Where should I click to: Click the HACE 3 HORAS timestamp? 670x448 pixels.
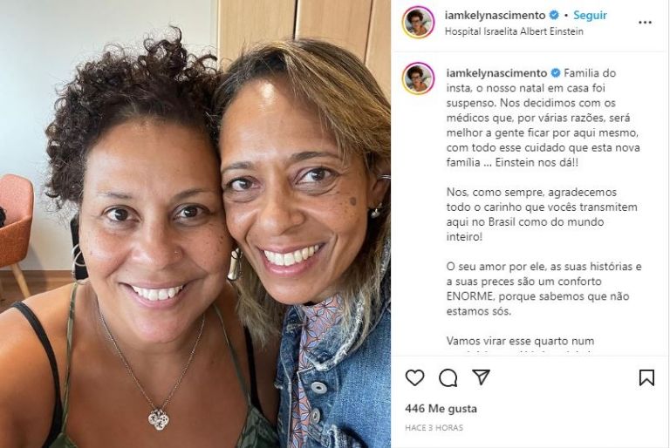coord(434,427)
